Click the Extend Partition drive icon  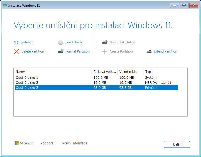[x=149, y=51]
